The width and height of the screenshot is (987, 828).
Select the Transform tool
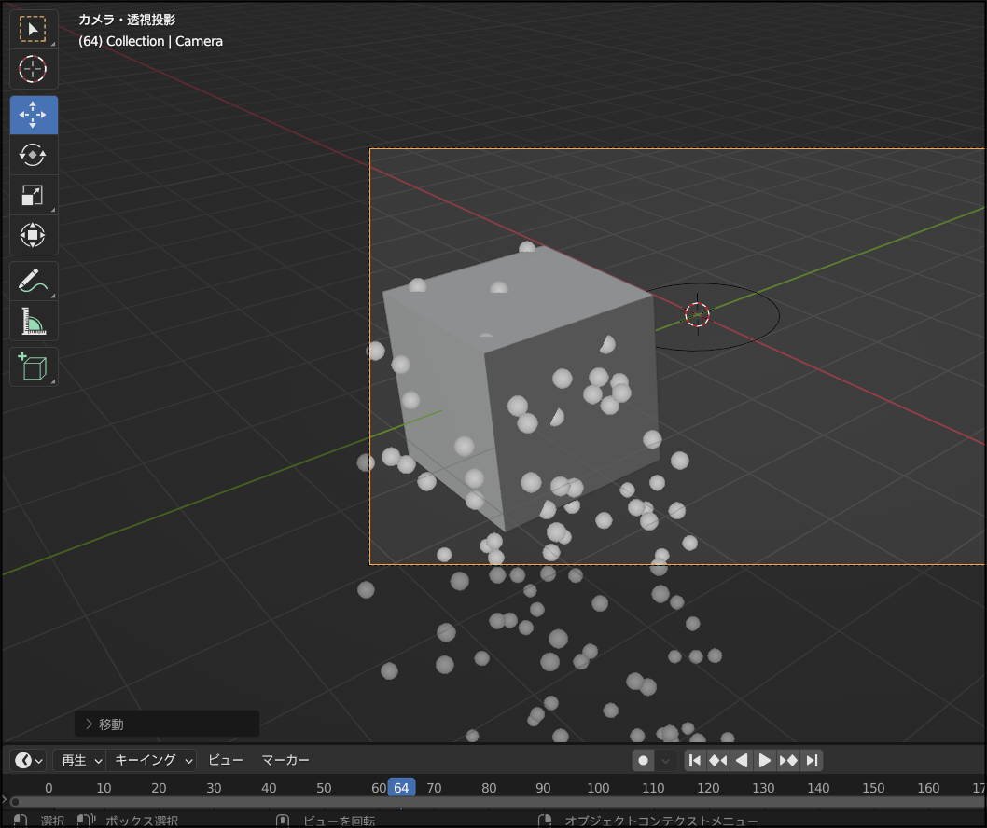click(34, 235)
